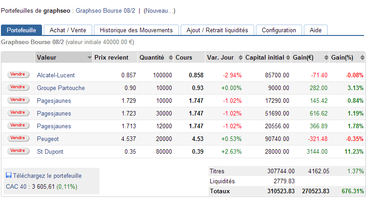
Task: Click the Prix revient column header
Action: pyautogui.click(x=111, y=58)
